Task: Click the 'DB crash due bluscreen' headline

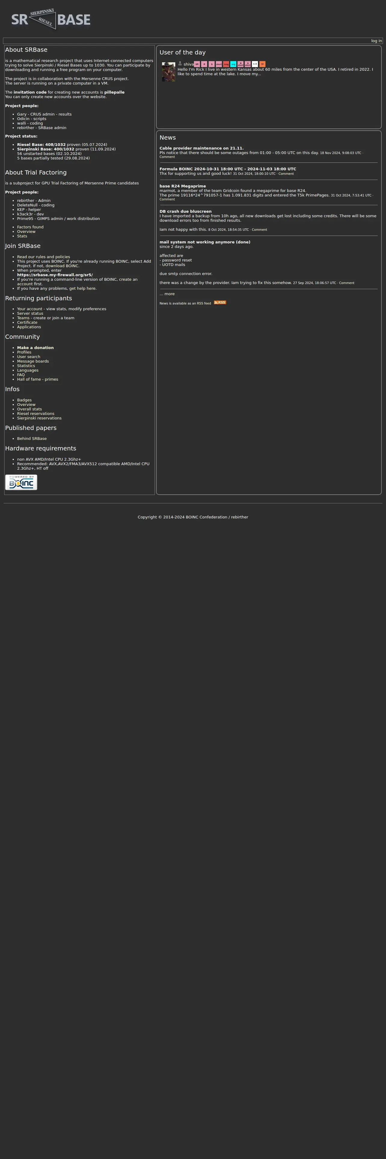Action: click(185, 212)
